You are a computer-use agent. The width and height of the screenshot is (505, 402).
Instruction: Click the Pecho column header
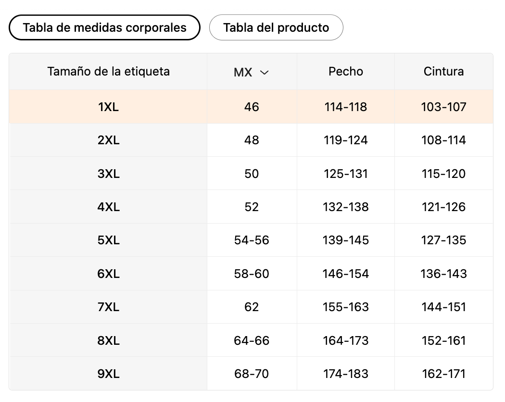tap(345, 72)
